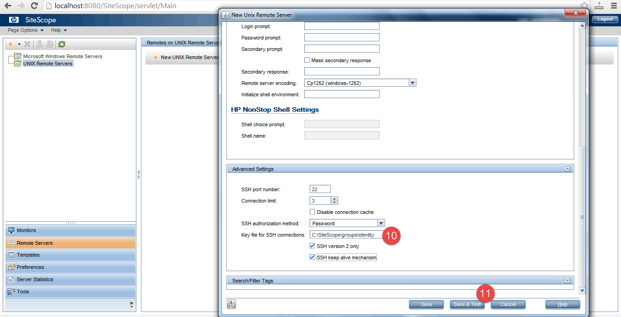Increase the Connection limit value

pos(335,198)
